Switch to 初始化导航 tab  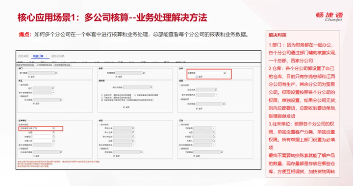pos(58,56)
